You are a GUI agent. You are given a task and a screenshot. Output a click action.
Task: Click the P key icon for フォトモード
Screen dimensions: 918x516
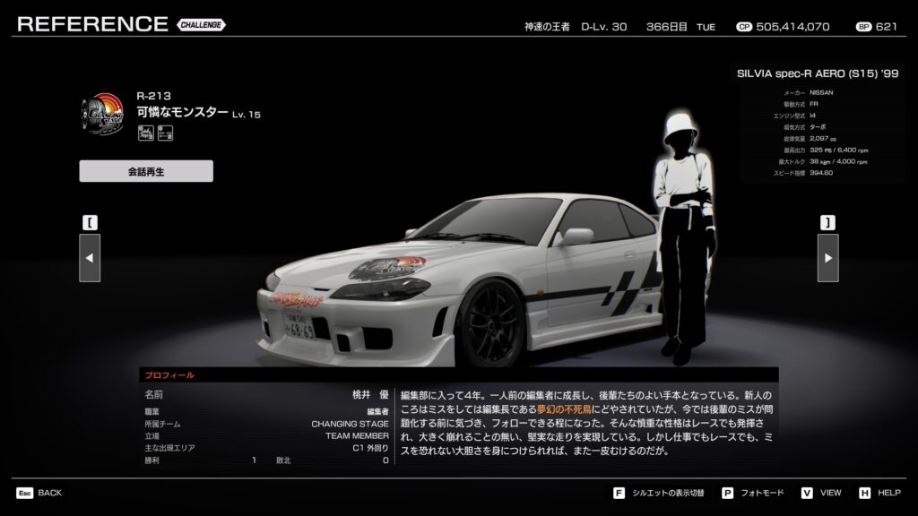point(727,493)
